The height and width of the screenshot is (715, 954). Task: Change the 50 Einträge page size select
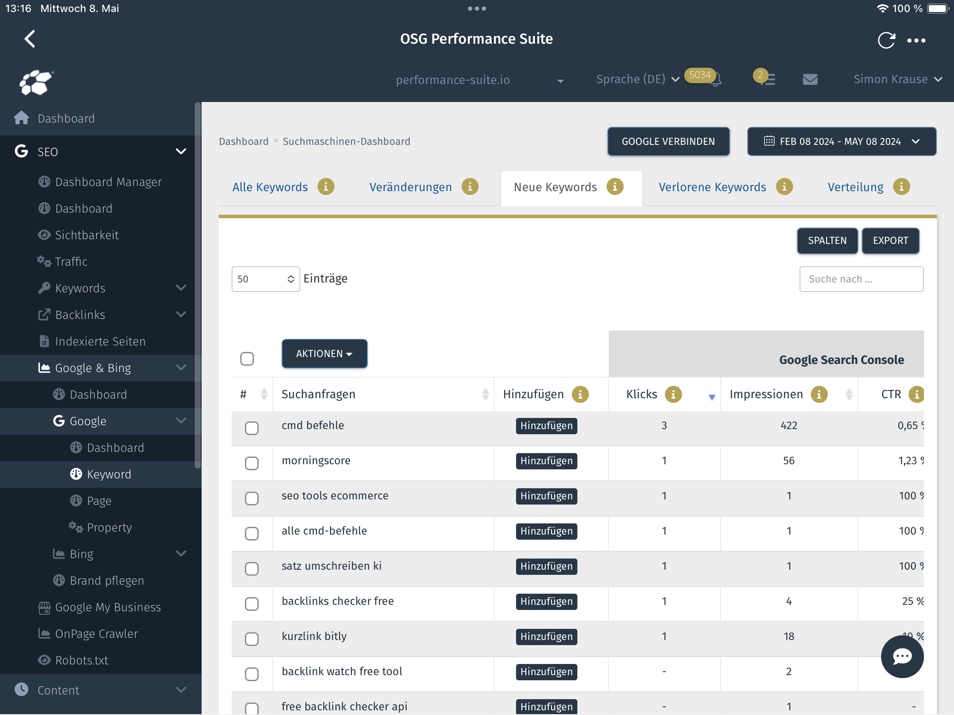point(266,279)
